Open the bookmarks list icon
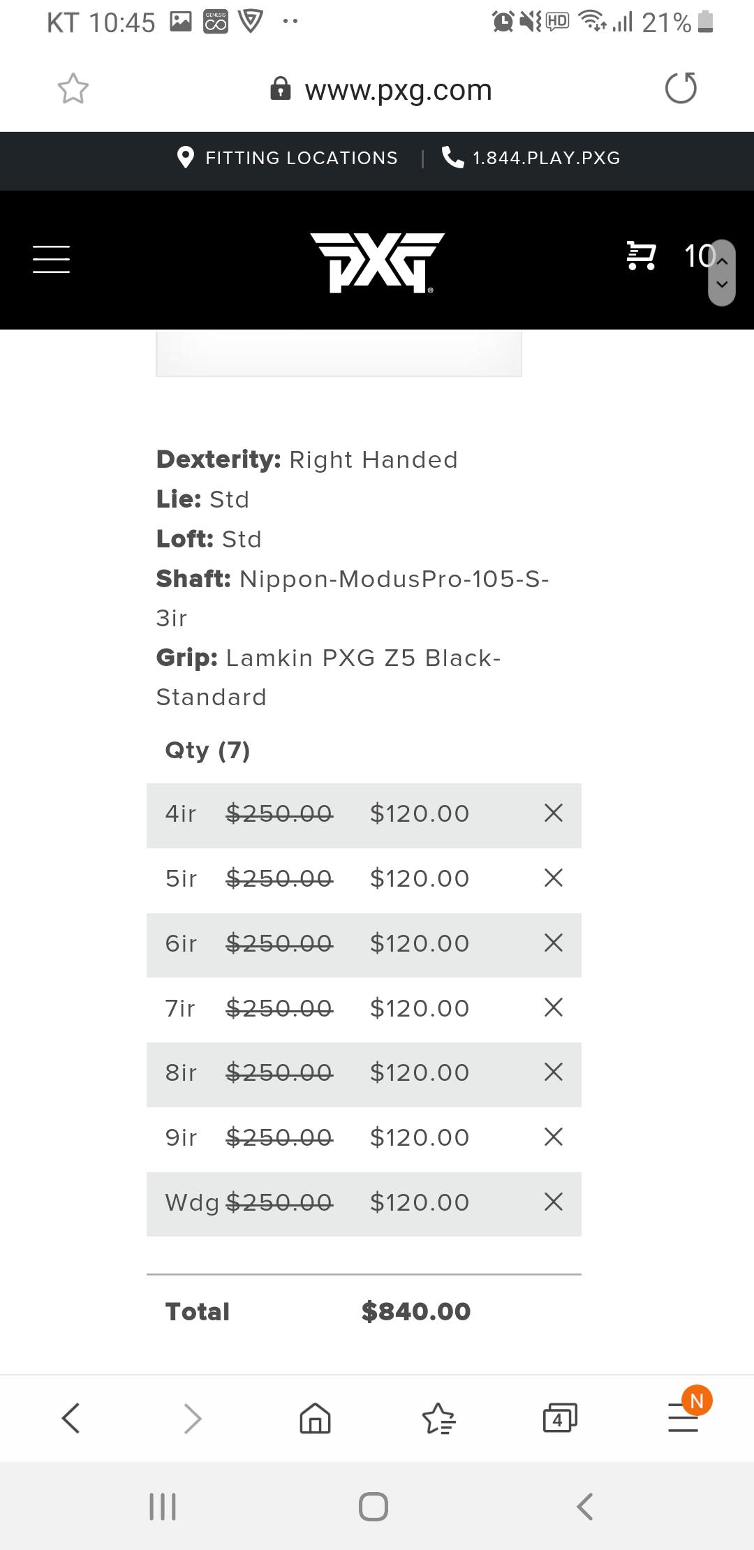This screenshot has height=1550, width=754. (438, 1418)
